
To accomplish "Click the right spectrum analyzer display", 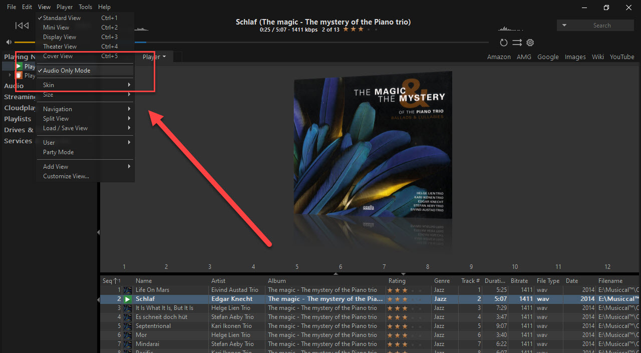I will 510,29.
